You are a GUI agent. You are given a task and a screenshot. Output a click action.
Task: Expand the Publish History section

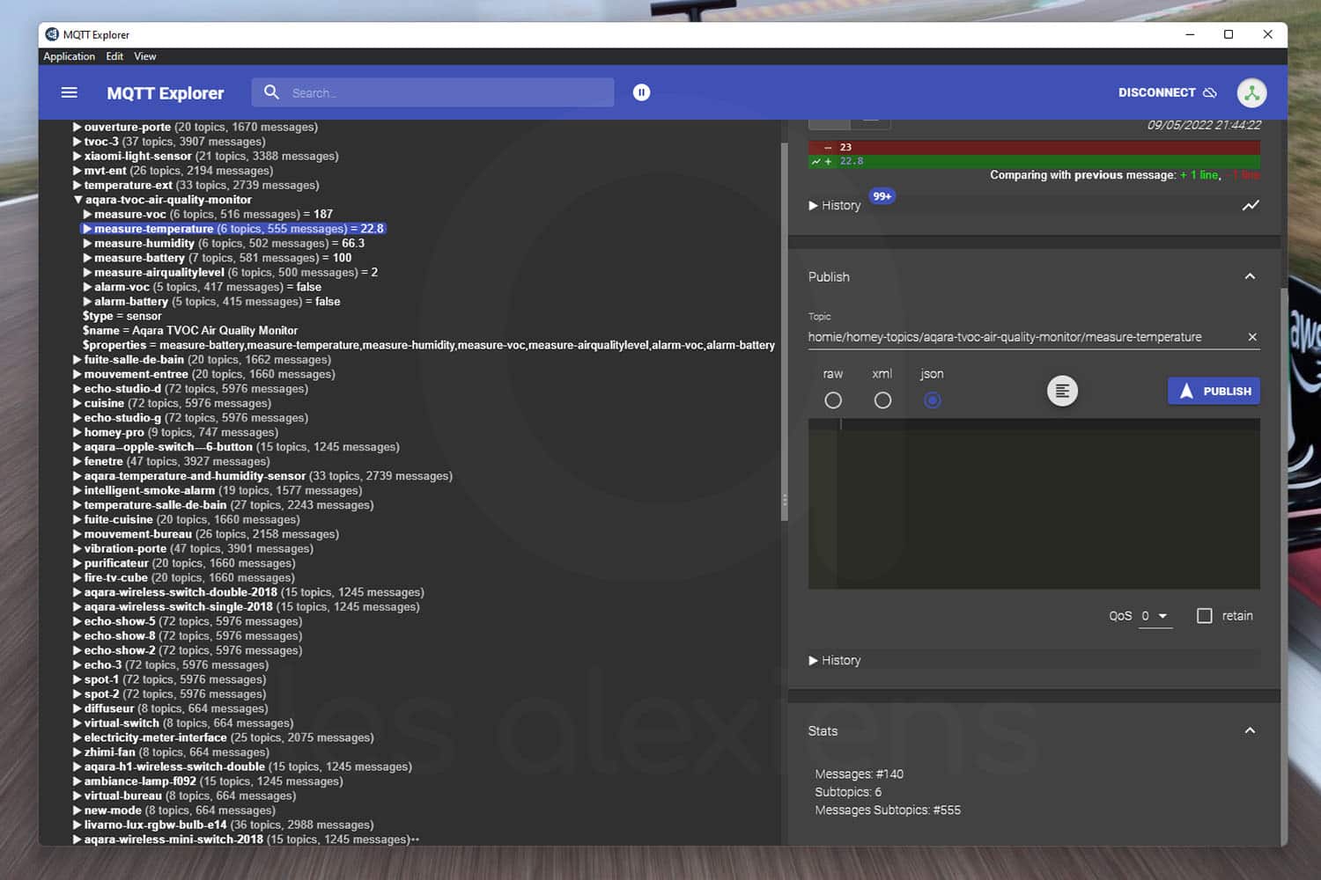(835, 660)
